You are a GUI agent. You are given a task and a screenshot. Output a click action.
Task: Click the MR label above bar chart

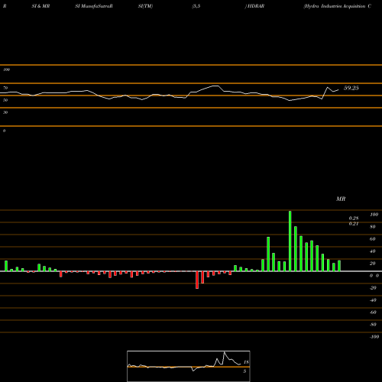[x=341, y=199]
